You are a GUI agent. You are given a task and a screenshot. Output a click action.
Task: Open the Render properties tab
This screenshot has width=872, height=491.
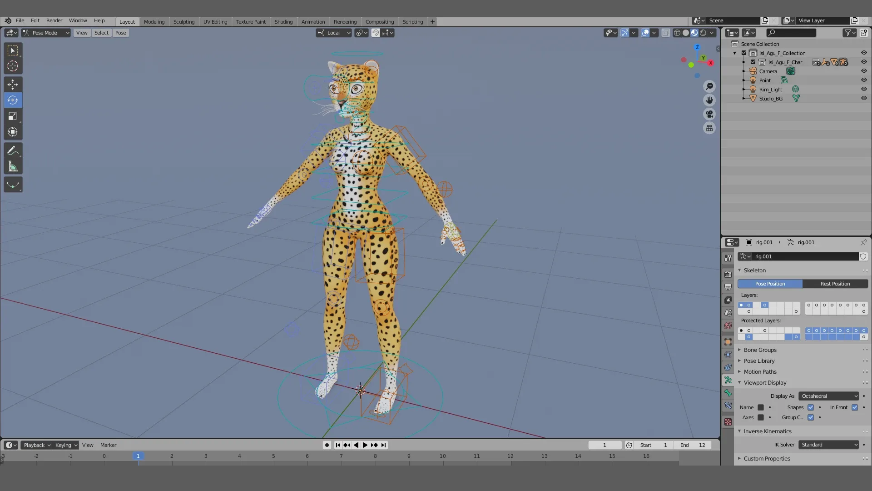click(x=728, y=274)
